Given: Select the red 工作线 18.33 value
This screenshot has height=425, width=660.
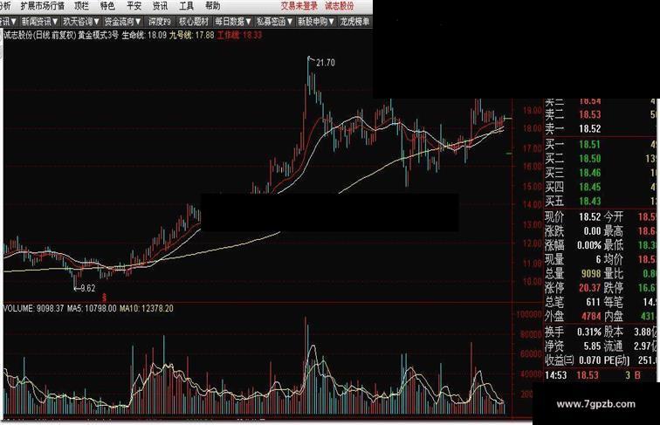Looking at the screenshot, I should pos(239,36).
